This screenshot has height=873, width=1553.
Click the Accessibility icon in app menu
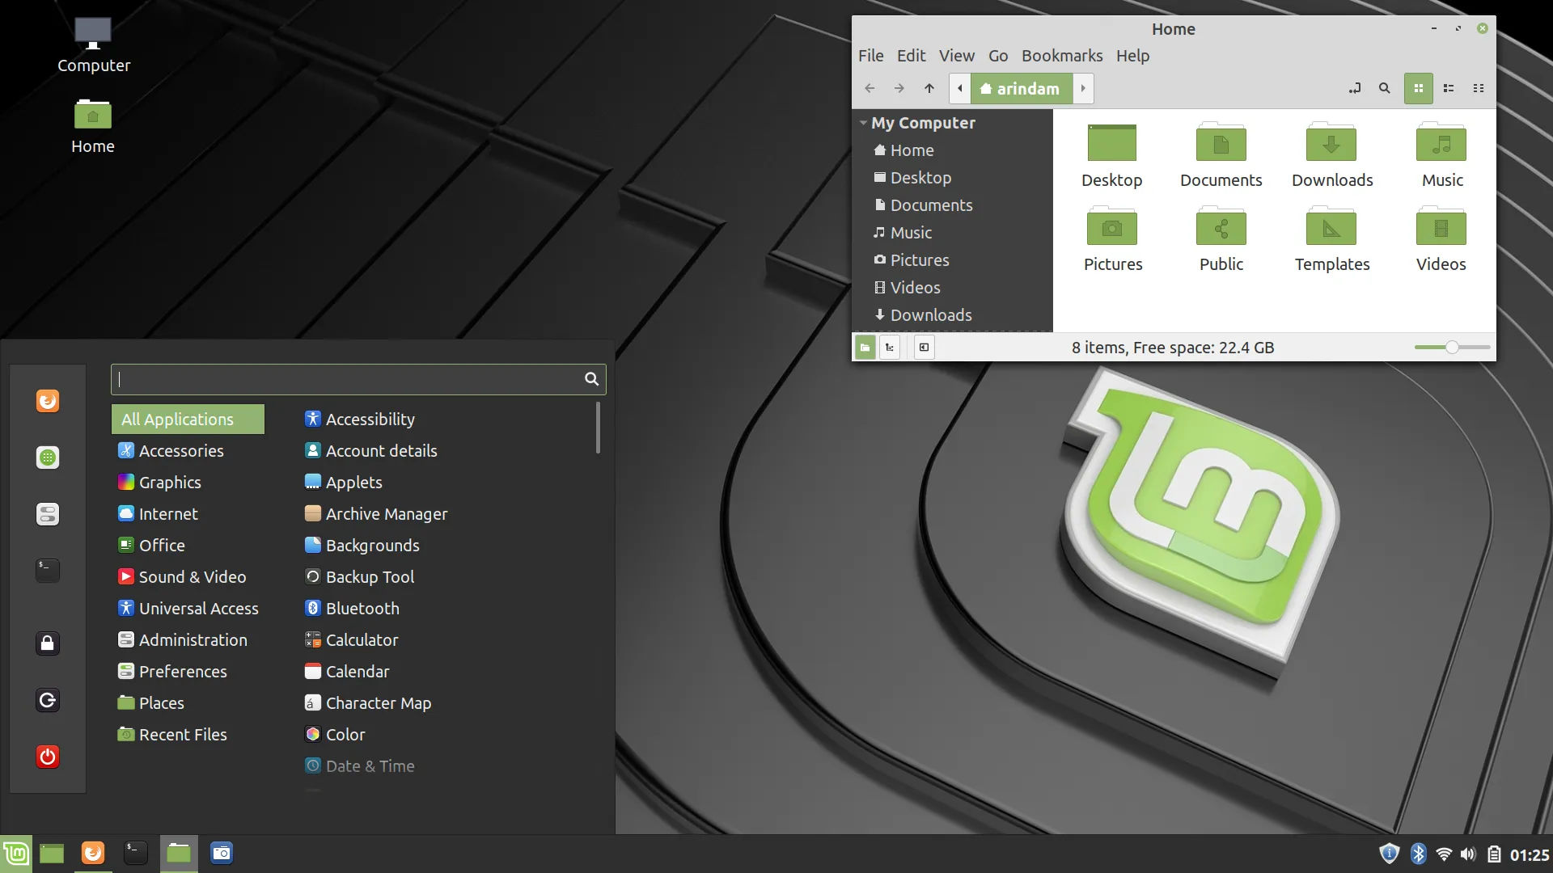click(x=311, y=418)
